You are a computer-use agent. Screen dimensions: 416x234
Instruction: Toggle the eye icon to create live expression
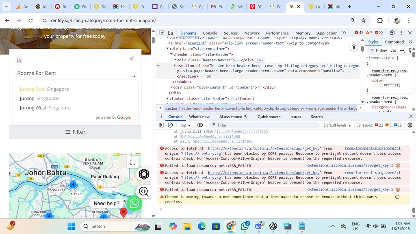pos(199,125)
